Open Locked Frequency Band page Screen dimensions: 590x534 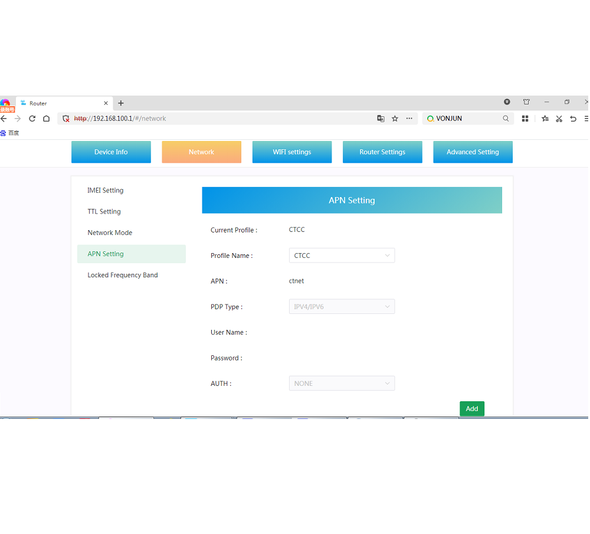tap(123, 275)
